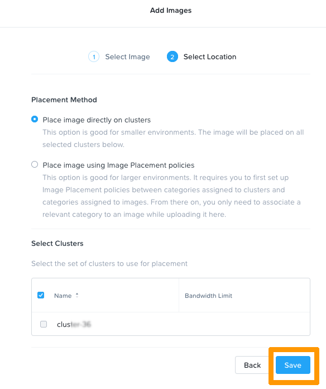Screen dimensions: 326x389
Task: Click the step 1 circle icon
Action: point(94,57)
